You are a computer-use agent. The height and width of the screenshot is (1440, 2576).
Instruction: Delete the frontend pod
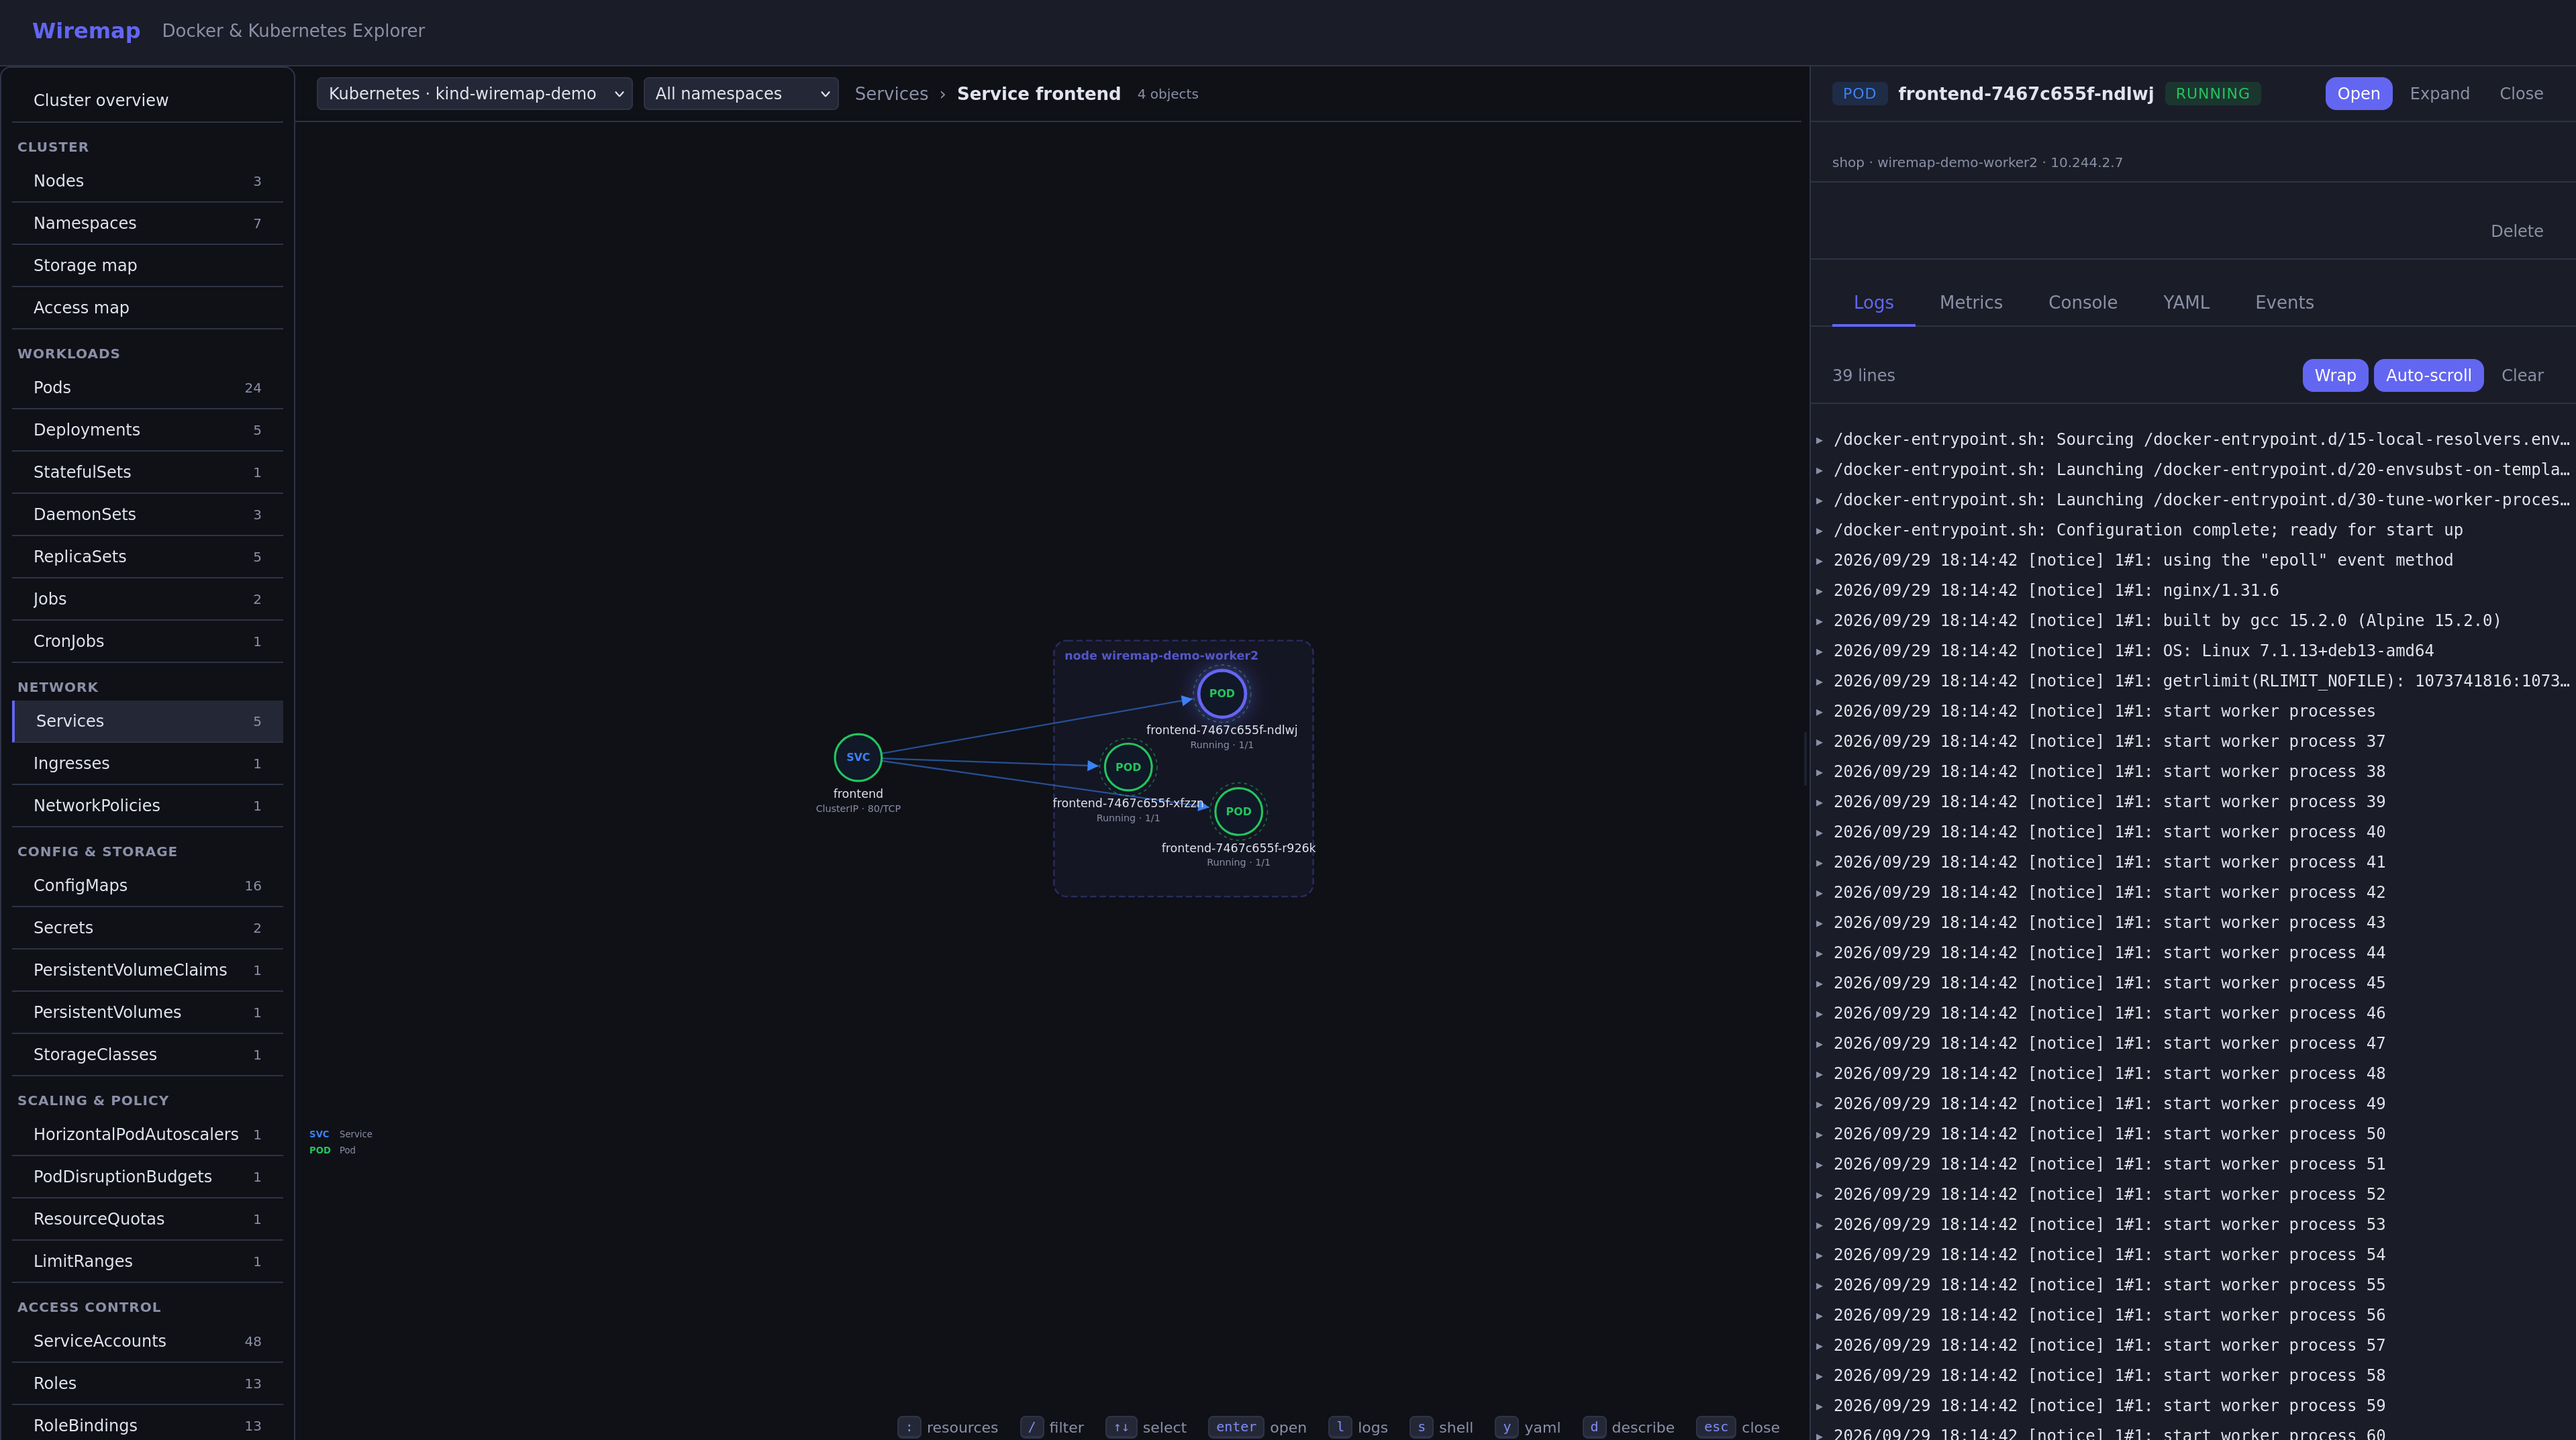tap(2516, 231)
